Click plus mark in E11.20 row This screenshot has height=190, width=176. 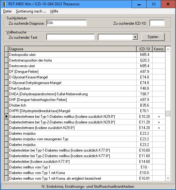point(159,122)
